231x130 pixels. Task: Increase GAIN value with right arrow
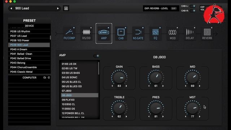pos(126,86)
